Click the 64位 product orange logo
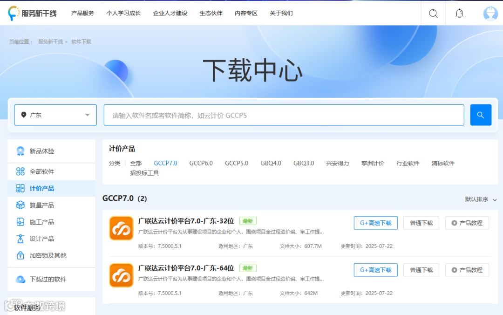 121,275
